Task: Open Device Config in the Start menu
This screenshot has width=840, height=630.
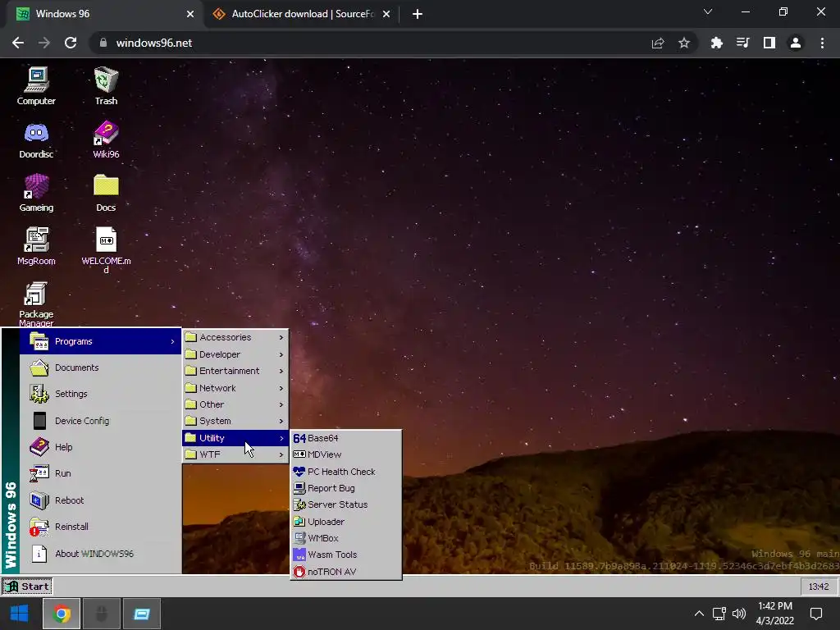Action: 100,421
